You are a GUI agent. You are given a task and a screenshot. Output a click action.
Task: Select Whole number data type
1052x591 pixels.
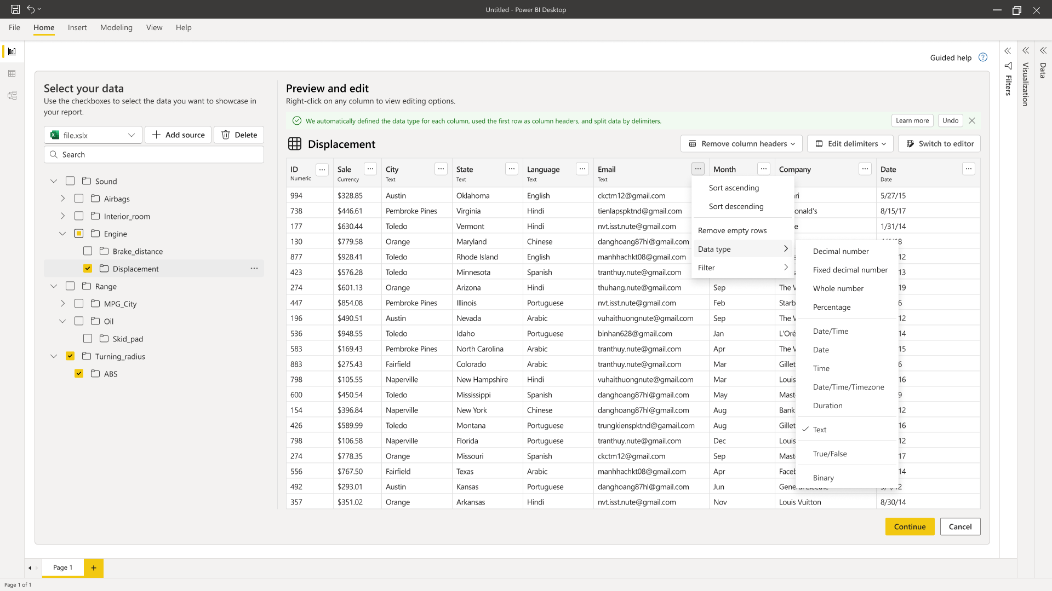838,288
